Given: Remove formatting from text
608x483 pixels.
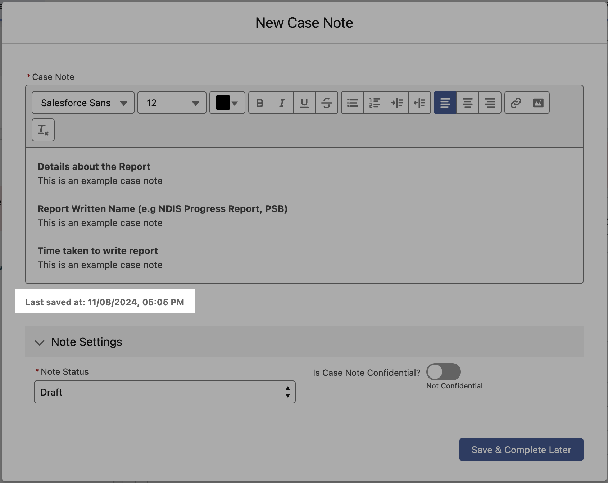Looking at the screenshot, I should [43, 130].
